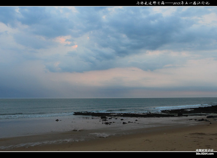Screen dimensions: 217x158
Task: Click the caption title text "与你走过那片海"
Action: coord(151,3)
